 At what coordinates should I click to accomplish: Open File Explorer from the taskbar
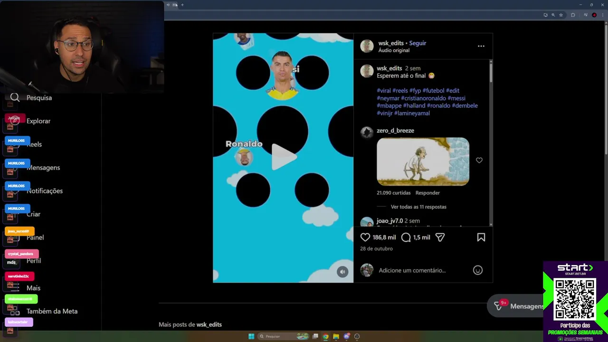pyautogui.click(x=336, y=336)
